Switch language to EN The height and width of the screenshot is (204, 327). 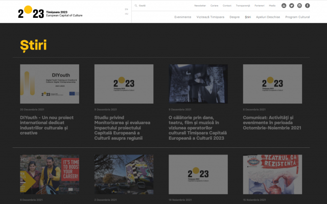(x=126, y=9)
